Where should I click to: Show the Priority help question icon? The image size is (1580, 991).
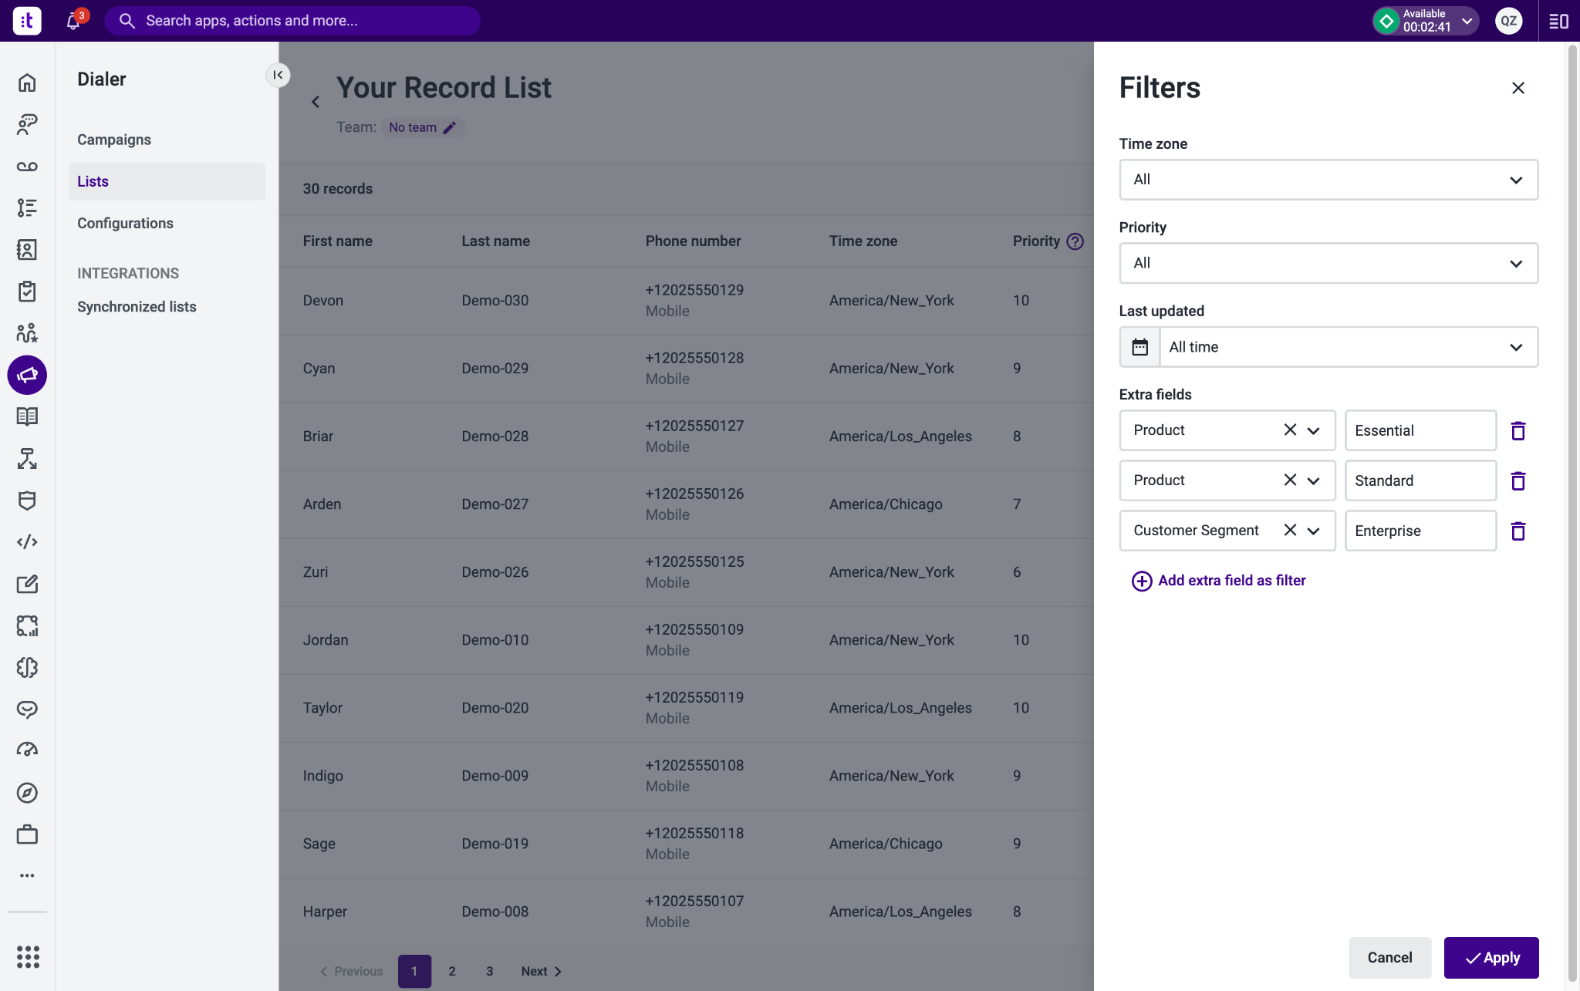[x=1075, y=241]
